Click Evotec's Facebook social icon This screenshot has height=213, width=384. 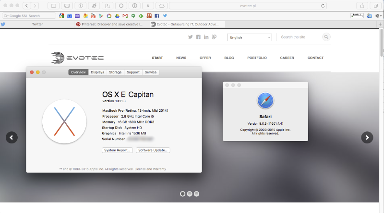pyautogui.click(x=198, y=37)
